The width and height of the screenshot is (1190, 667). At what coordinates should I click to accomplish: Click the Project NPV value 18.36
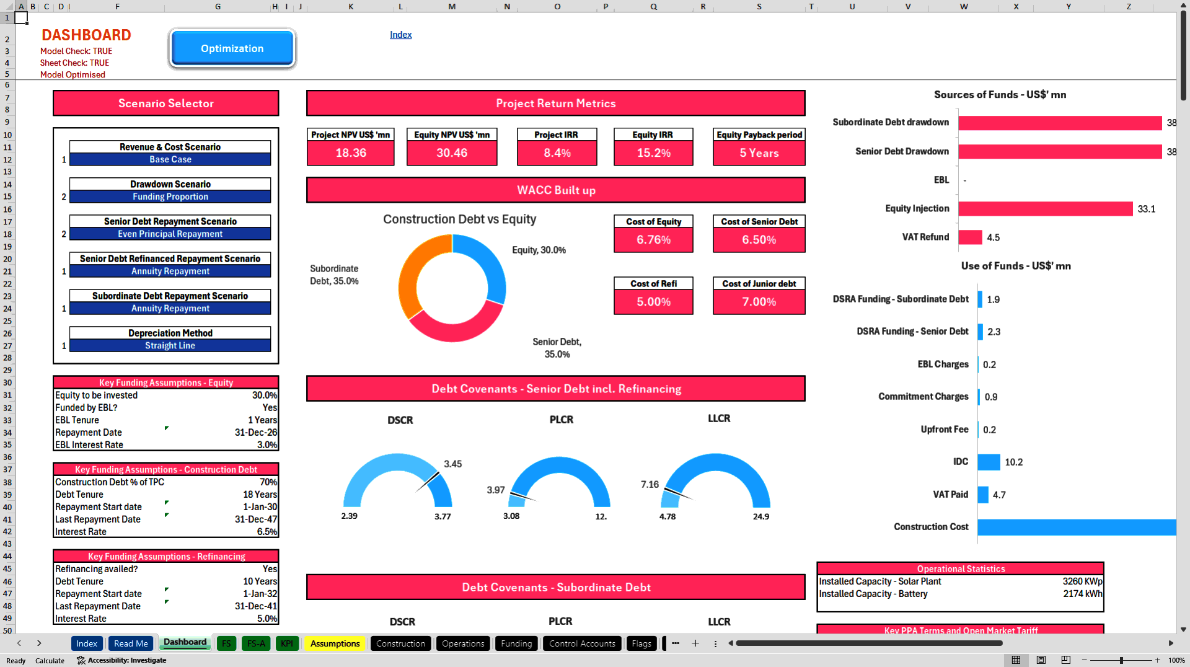click(x=351, y=152)
